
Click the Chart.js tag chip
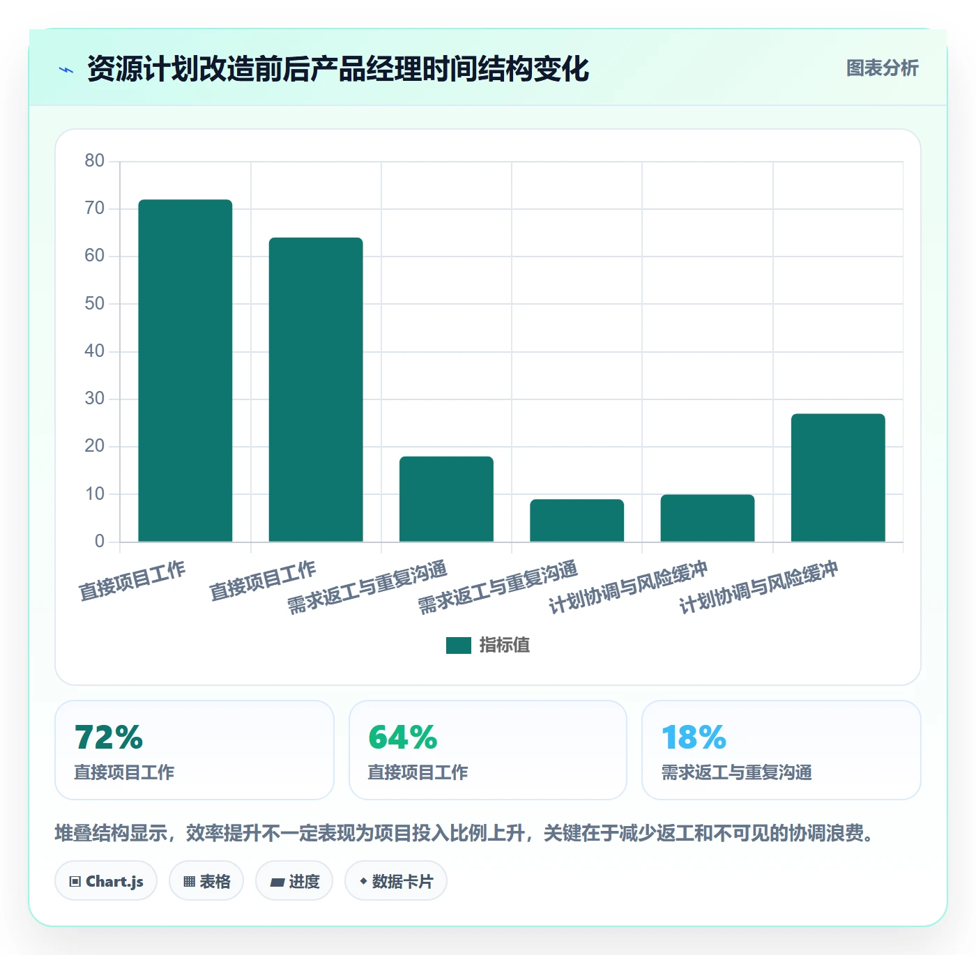coord(106,881)
